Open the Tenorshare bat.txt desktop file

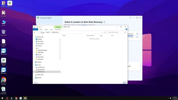click(x=4, y=43)
